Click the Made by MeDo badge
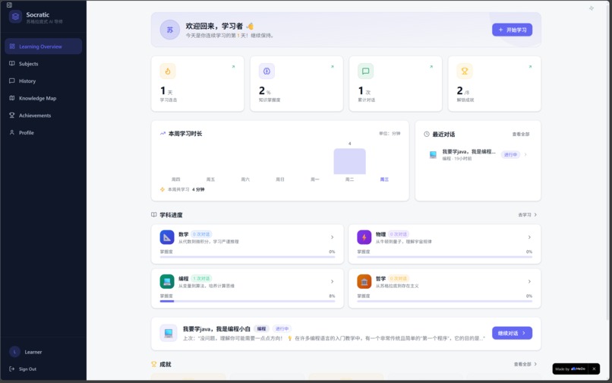Screen dimensions: 612x383 click(x=570, y=369)
